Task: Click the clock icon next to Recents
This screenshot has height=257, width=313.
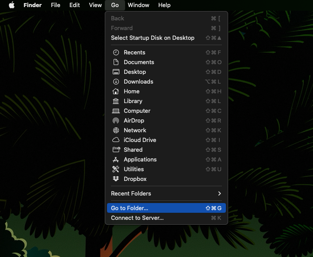Action: click(116, 53)
